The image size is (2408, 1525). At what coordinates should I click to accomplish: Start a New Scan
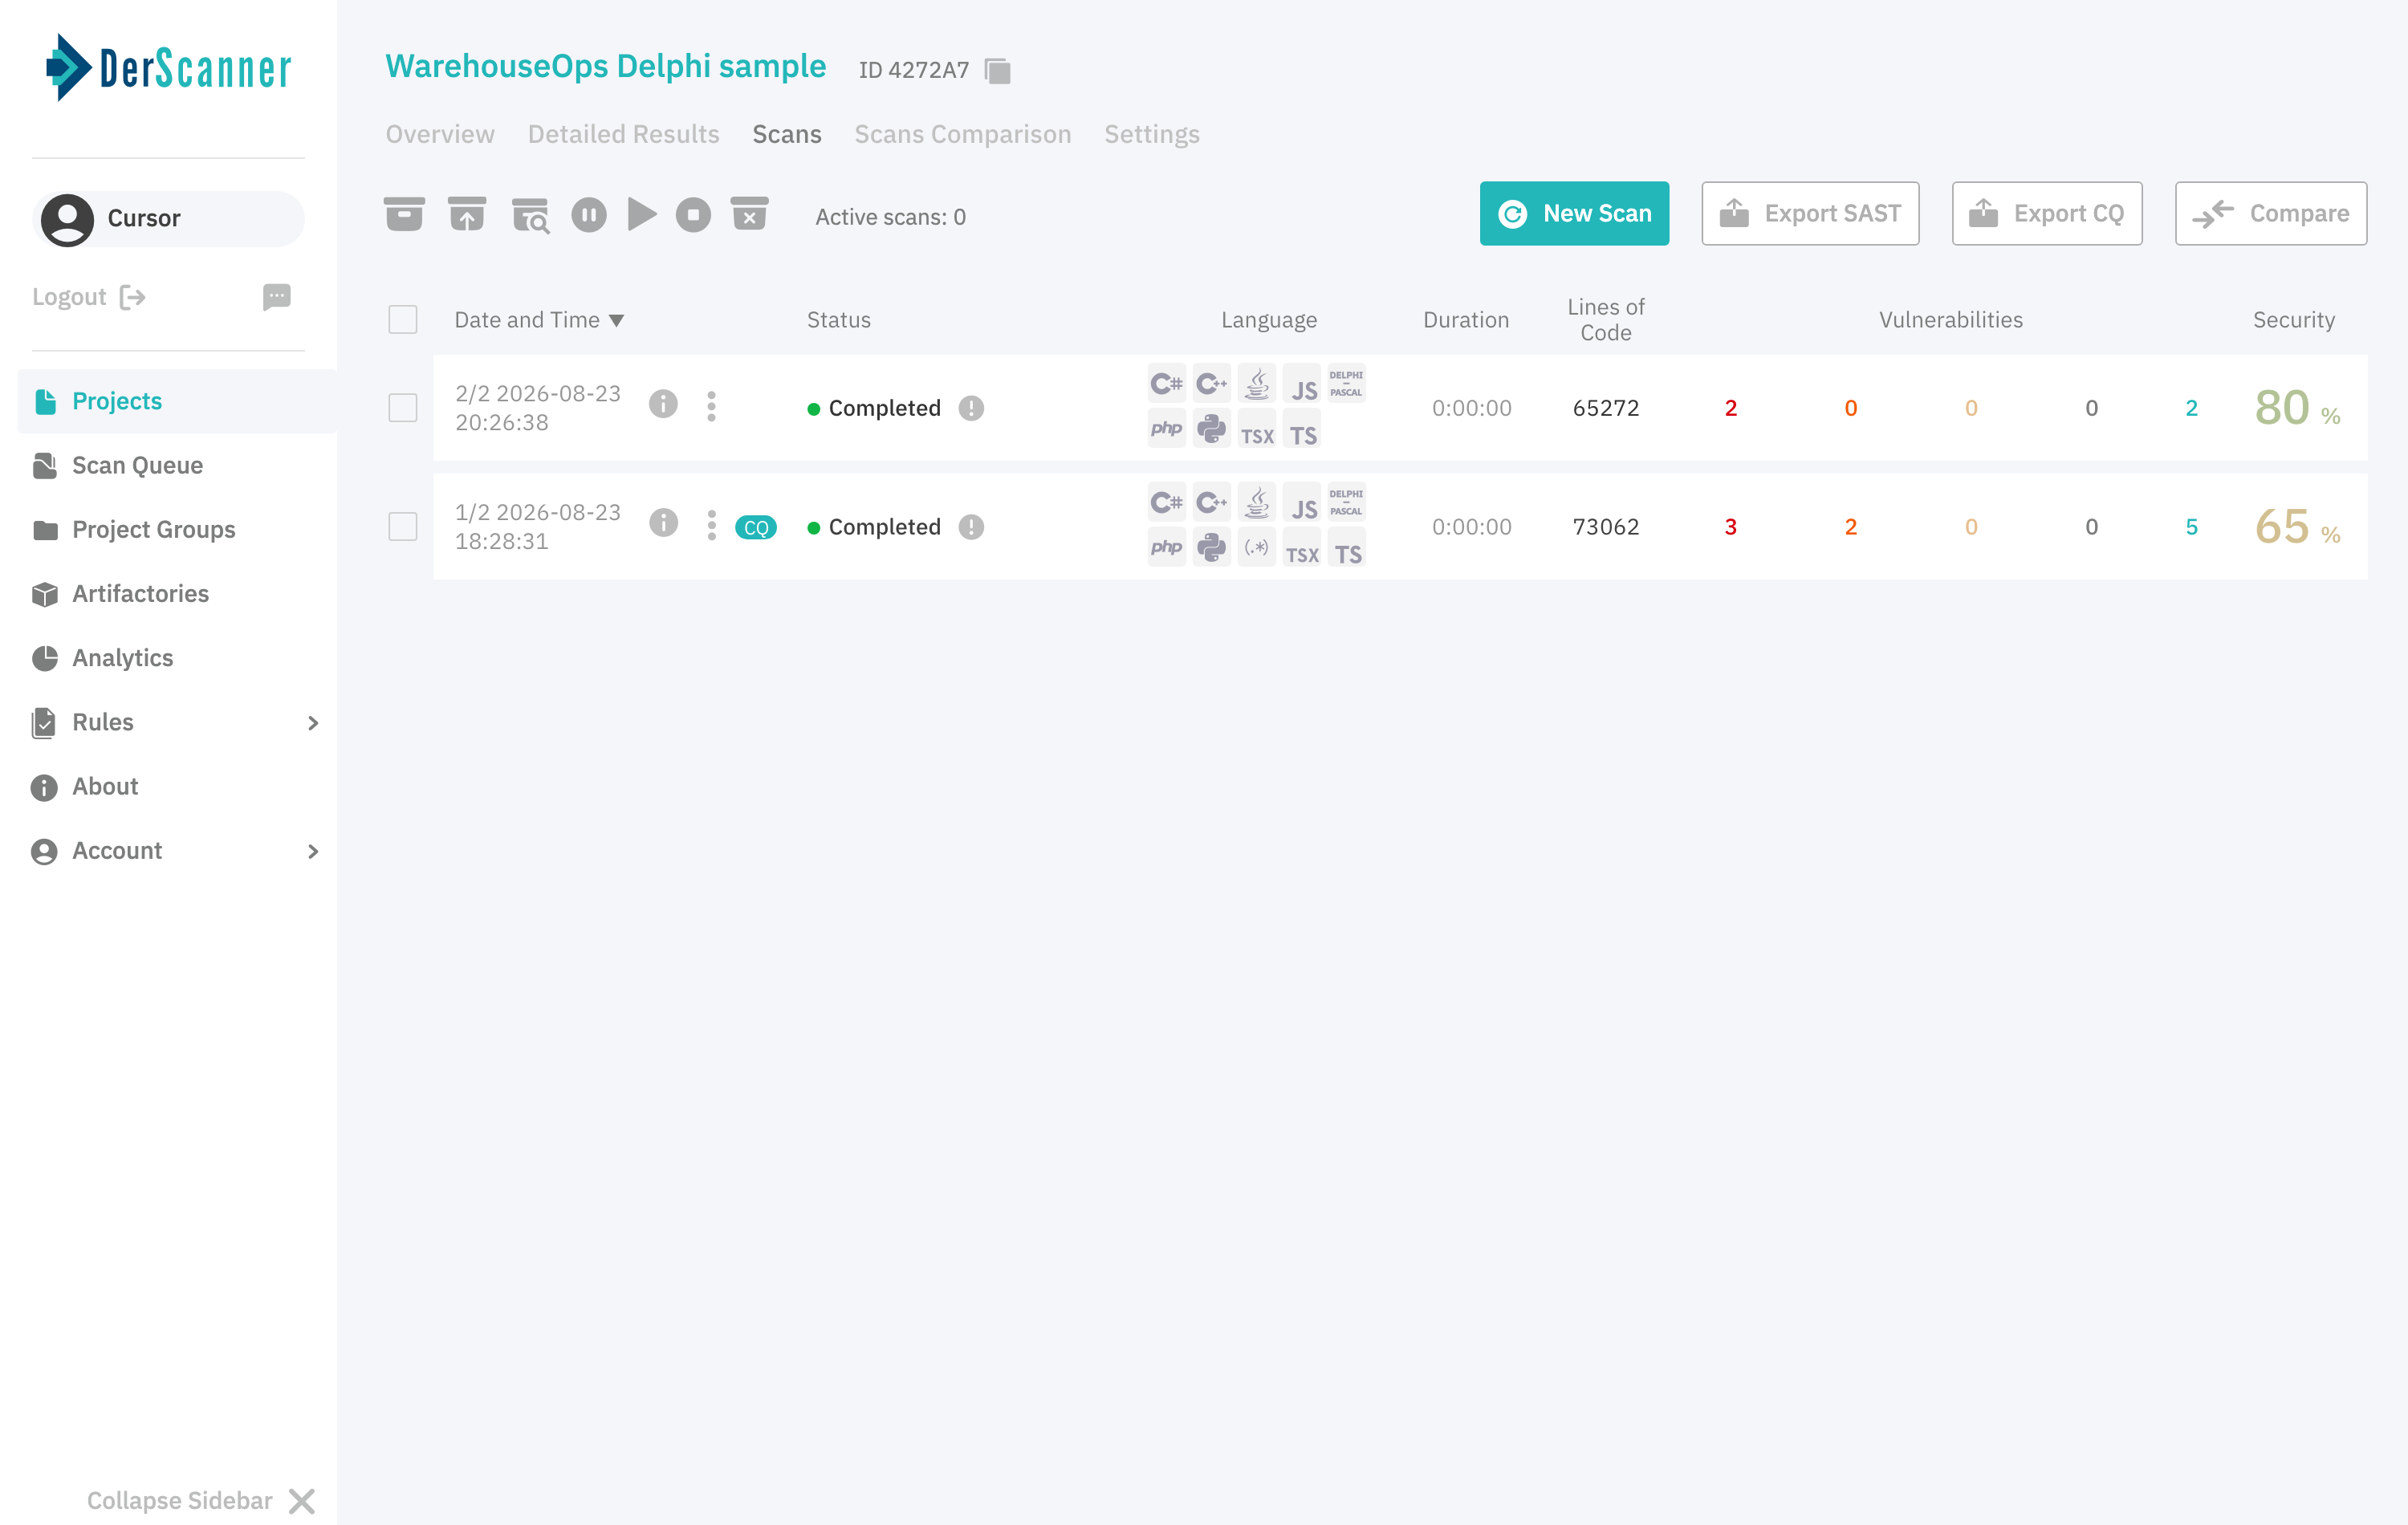[1574, 213]
